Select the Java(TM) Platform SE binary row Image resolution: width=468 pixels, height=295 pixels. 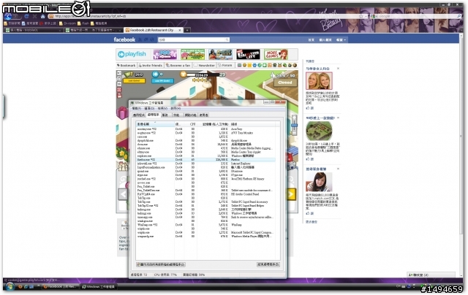[x=206, y=179]
